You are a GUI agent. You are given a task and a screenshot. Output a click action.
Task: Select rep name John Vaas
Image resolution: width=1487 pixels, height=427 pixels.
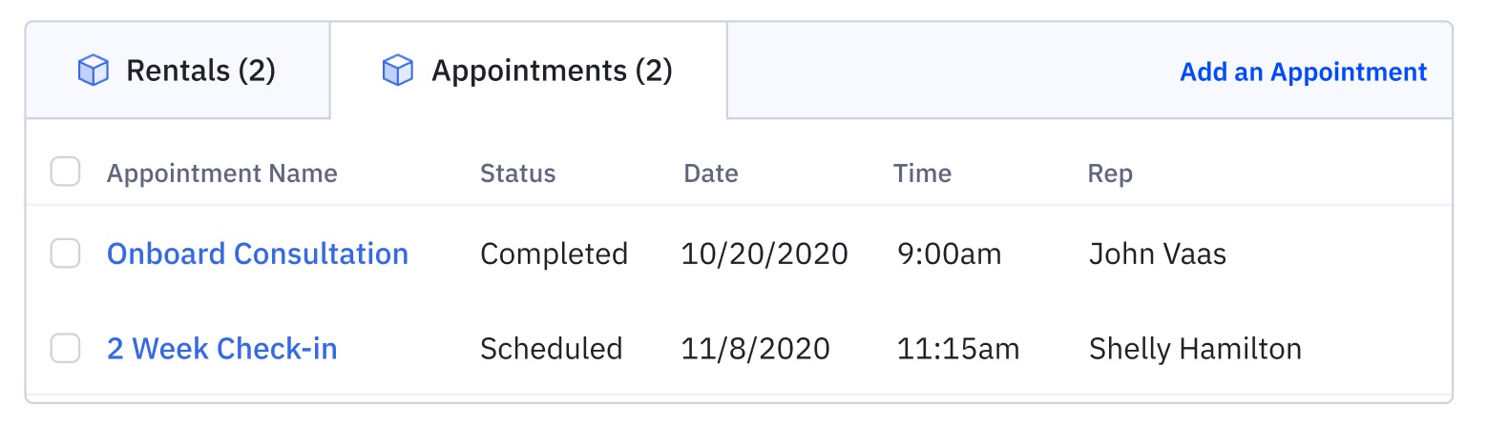pyautogui.click(x=1157, y=254)
